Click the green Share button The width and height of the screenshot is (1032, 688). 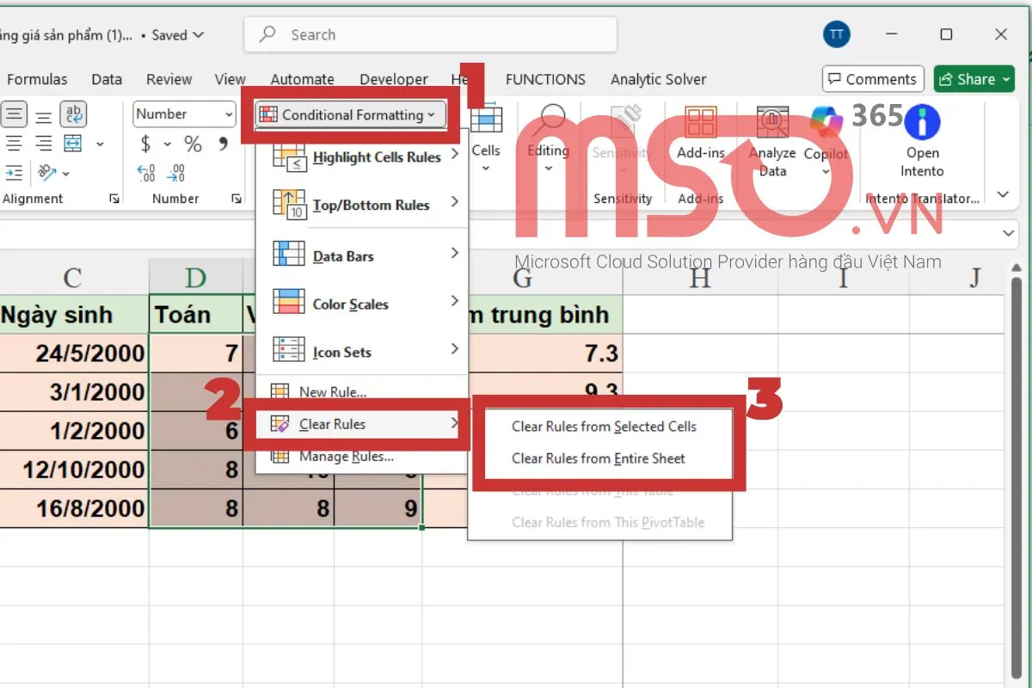[x=976, y=79]
